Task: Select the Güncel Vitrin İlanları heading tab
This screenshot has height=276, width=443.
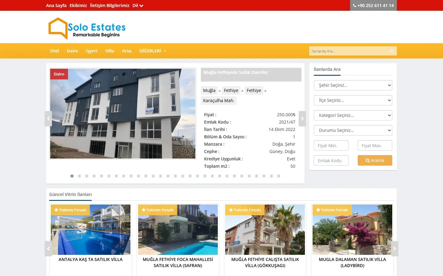Action: click(70, 194)
